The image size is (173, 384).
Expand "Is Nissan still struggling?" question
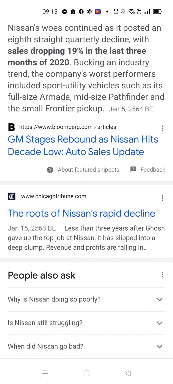tap(87, 323)
